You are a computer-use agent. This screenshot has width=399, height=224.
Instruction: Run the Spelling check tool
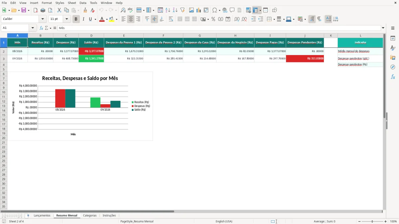(130, 10)
